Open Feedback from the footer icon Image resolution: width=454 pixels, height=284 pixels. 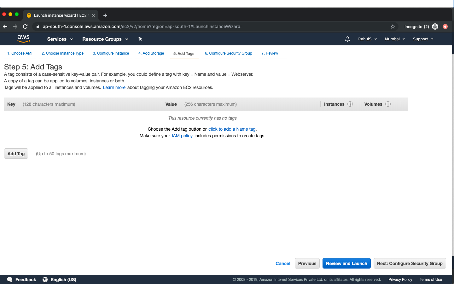tap(9, 280)
